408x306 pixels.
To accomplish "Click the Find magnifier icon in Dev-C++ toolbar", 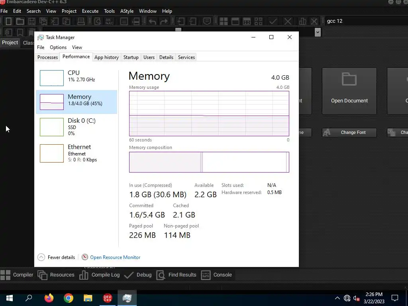I will [x=98, y=21].
